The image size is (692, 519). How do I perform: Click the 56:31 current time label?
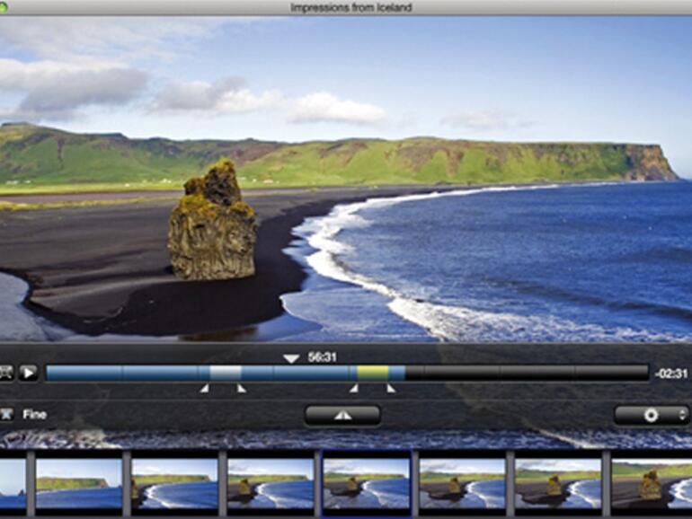coord(322,357)
